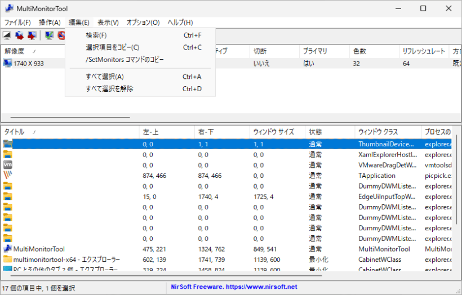The image size is (462, 295).
Task: Click the window list horizontal scrollbar
Action: pyautogui.click(x=166, y=276)
